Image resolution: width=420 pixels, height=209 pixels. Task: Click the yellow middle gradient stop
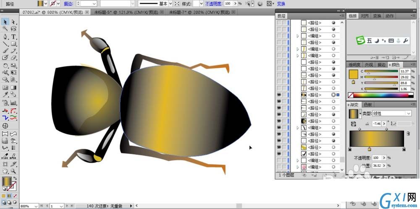tap(369, 149)
